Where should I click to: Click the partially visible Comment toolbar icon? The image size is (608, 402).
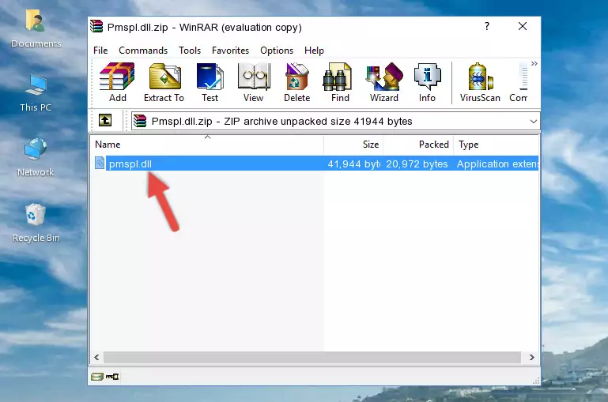coord(519,82)
